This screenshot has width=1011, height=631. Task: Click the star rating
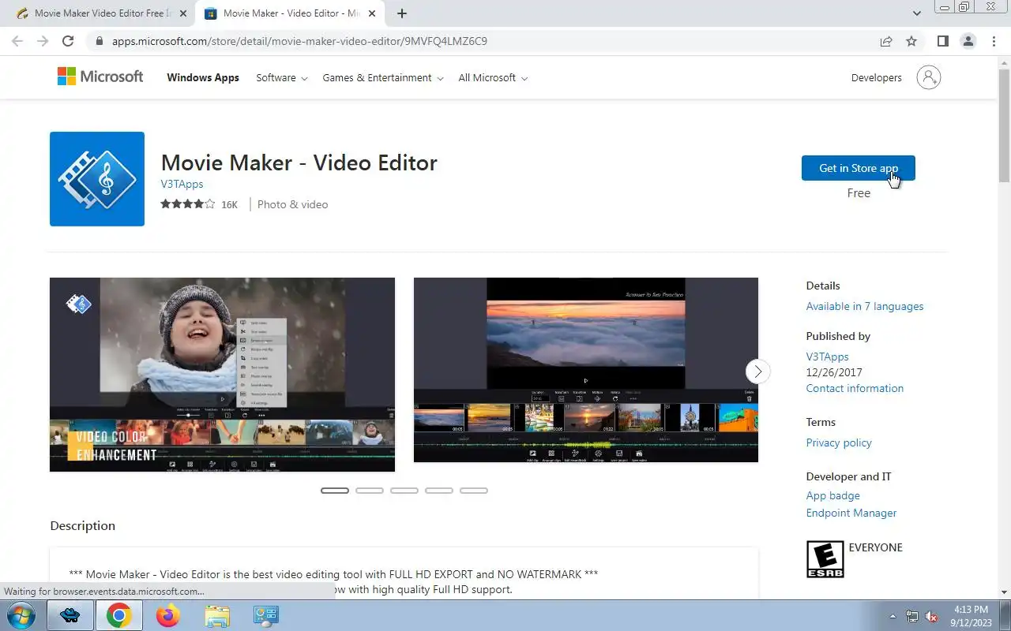pyautogui.click(x=188, y=204)
